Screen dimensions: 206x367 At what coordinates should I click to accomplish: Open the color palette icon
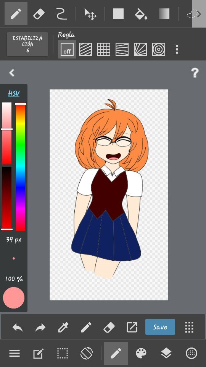(x=141, y=353)
